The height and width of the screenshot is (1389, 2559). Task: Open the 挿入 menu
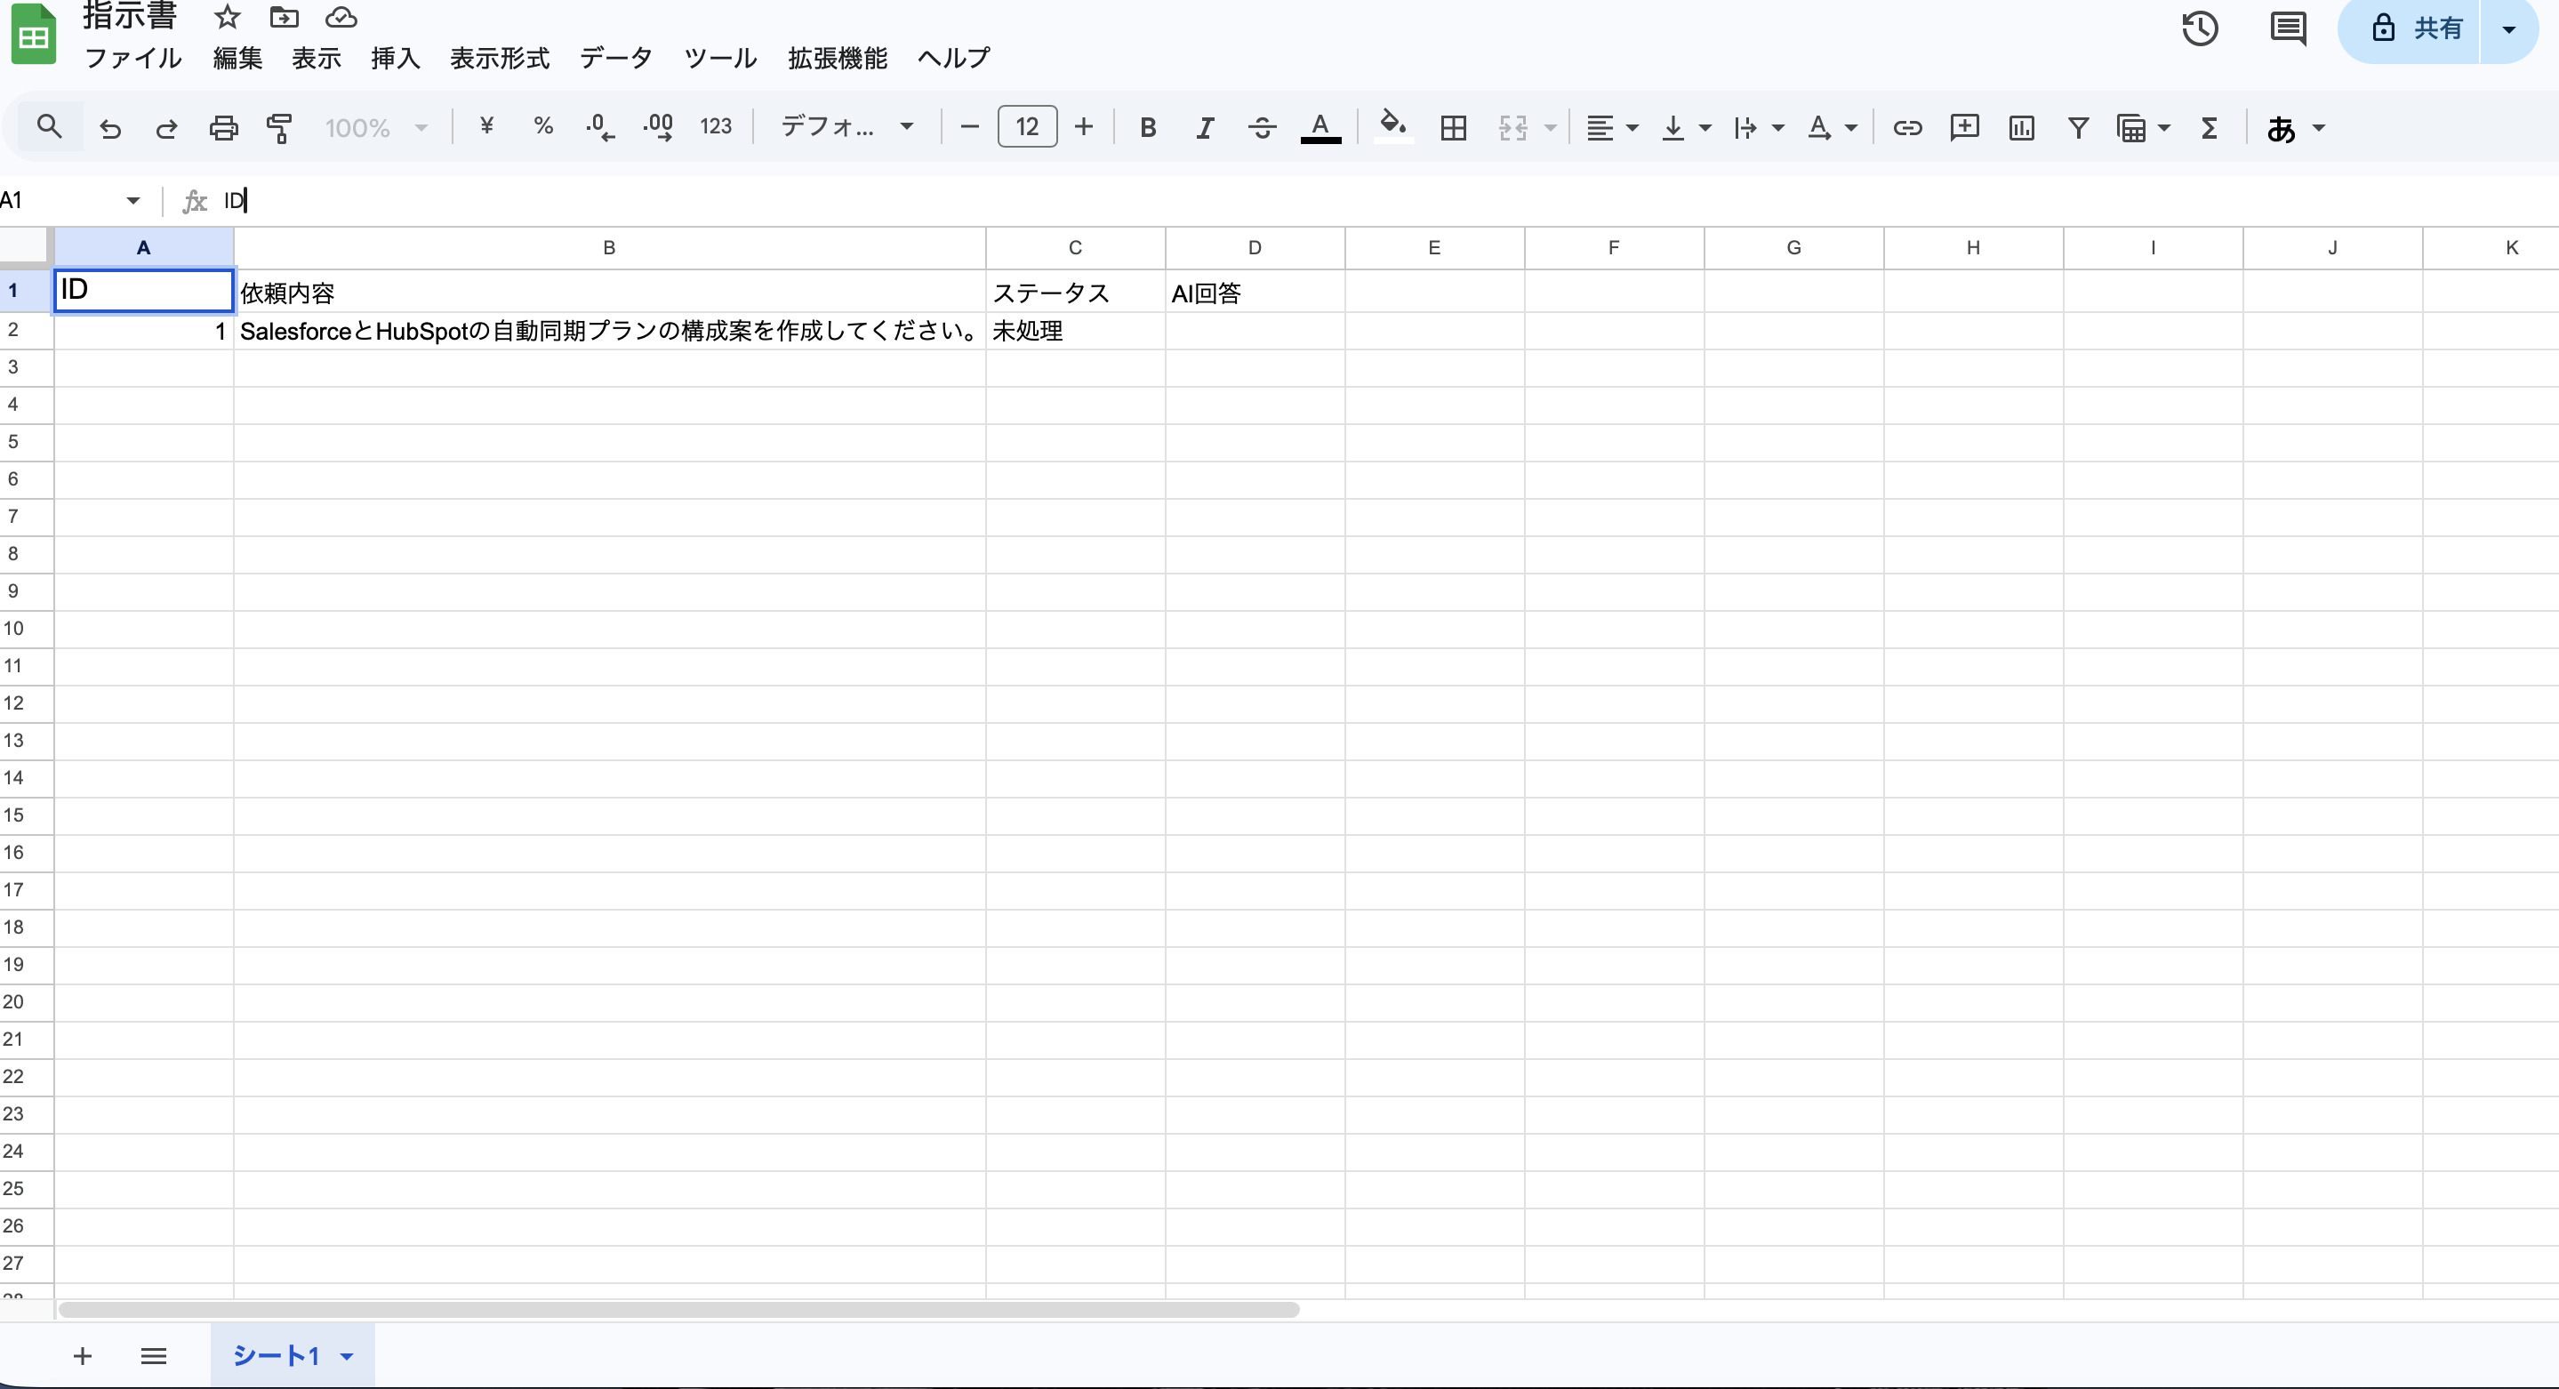(395, 58)
